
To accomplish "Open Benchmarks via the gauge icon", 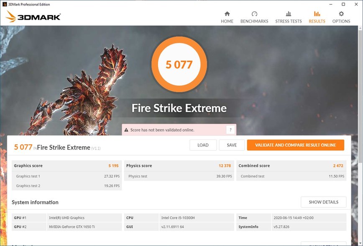I will coord(254,14).
